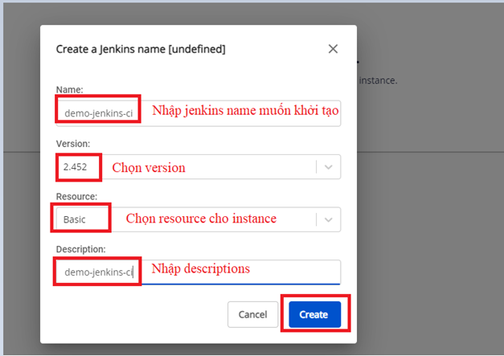Viewport: 504px width, 356px height.
Task: Click the "Name:" field label
Action: (x=69, y=89)
